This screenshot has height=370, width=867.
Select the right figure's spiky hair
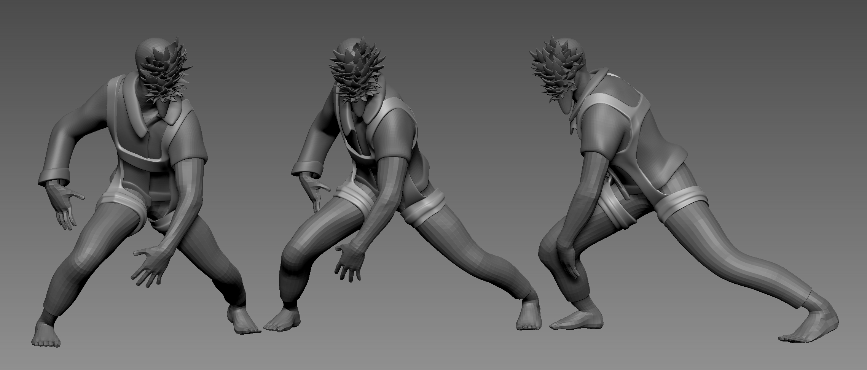coord(554,72)
